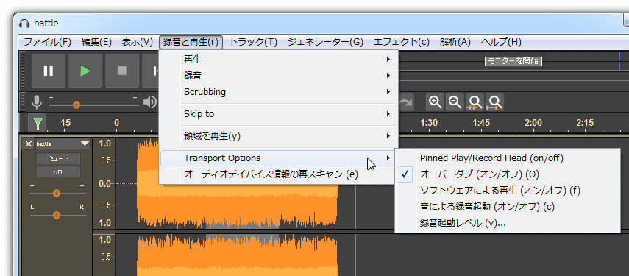Zoom out with the magnifier minus icon
The height and width of the screenshot is (276, 629).
coord(455,102)
